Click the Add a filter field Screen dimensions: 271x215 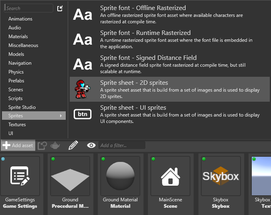[121, 145]
